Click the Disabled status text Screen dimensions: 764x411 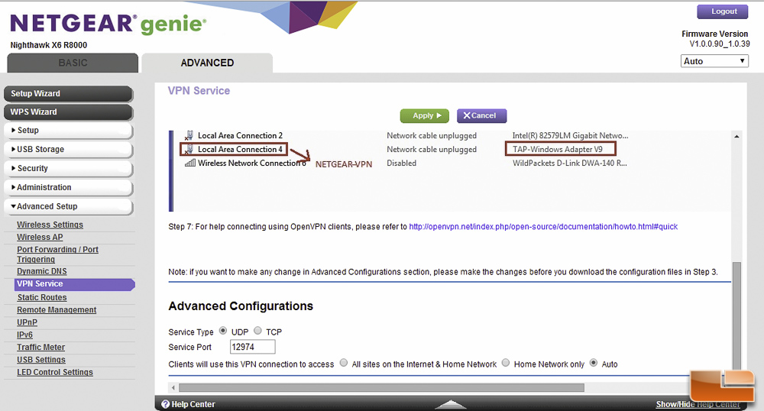pos(402,163)
